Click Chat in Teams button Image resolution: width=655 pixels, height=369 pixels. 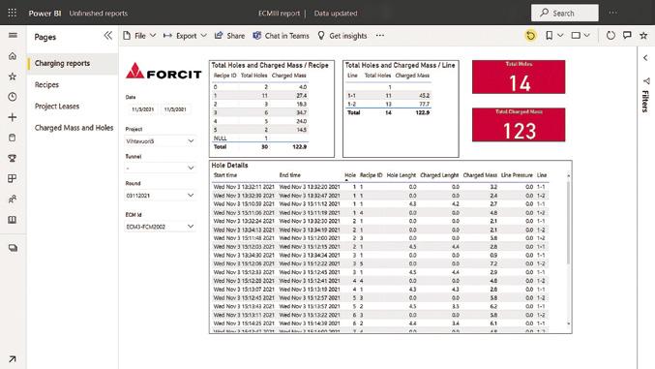coord(282,36)
